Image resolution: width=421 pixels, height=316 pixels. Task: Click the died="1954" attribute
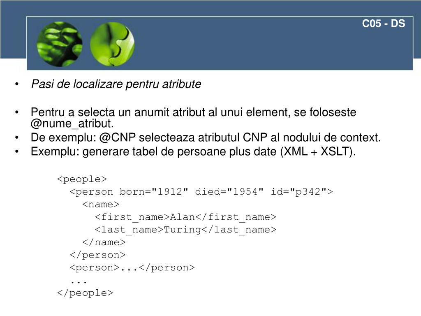229,192
